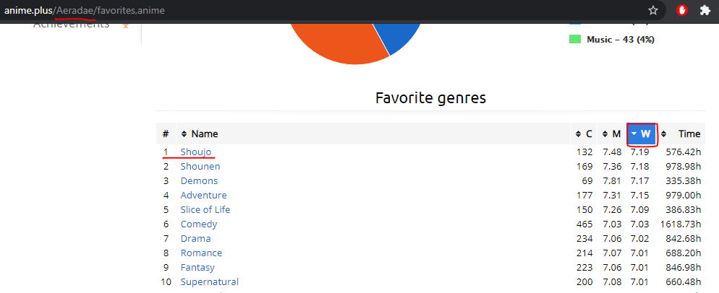Open the Shounen genre link

[x=200, y=166]
